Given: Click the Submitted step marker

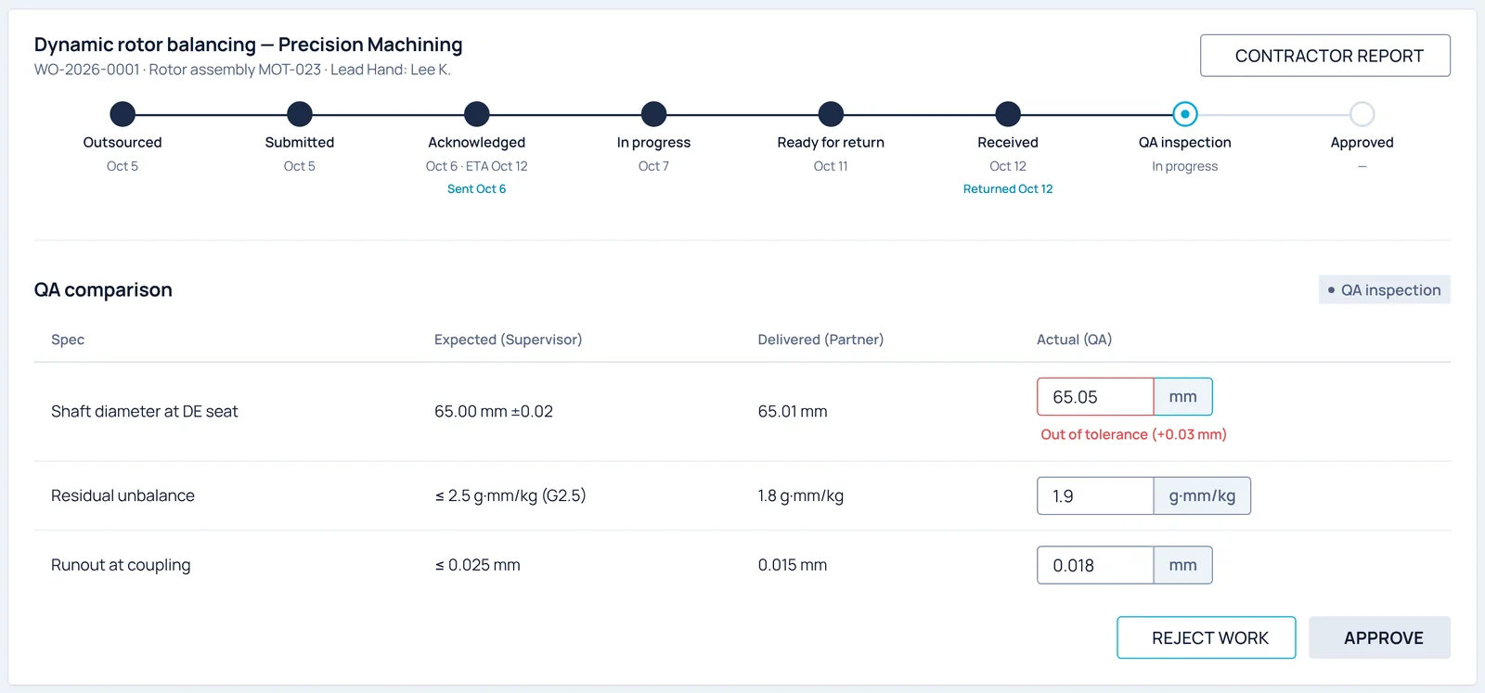Looking at the screenshot, I should coord(300,114).
